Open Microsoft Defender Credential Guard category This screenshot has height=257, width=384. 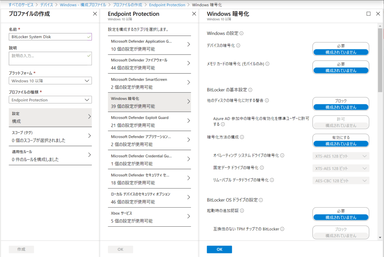pos(149,159)
